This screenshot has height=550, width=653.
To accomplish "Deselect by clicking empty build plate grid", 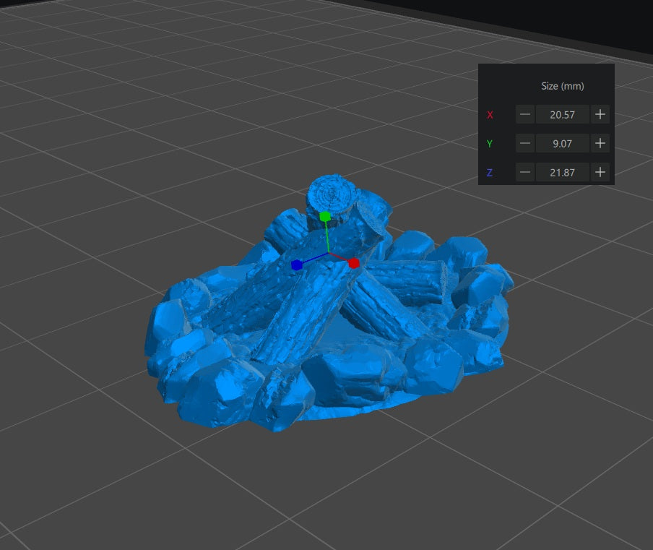I will [x=108, y=470].
